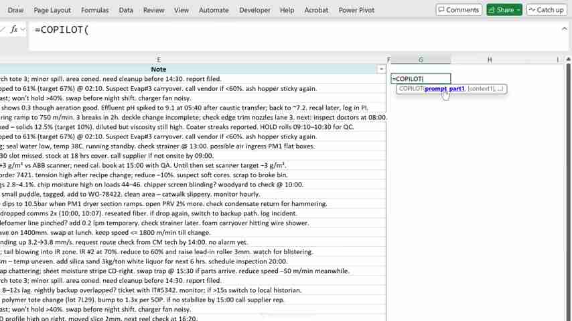The image size is (572, 321).
Task: Open the Page Layout ribbon tab
Action: click(52, 10)
